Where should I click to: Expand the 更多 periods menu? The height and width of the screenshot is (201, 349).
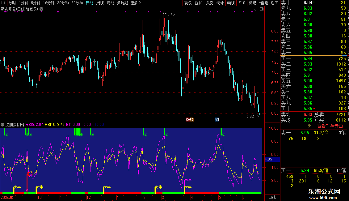[136, 3]
